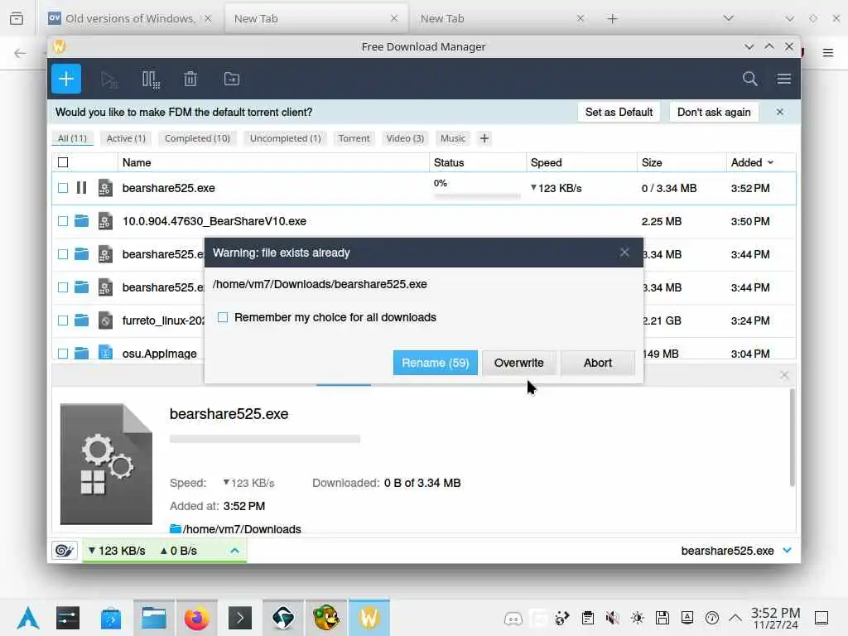The image size is (848, 636).
Task: Toggle snail mode icon in the status bar
Action: point(65,551)
